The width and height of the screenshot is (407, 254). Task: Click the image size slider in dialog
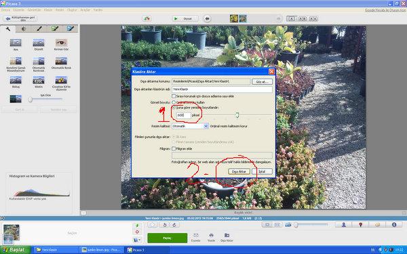(x=237, y=115)
